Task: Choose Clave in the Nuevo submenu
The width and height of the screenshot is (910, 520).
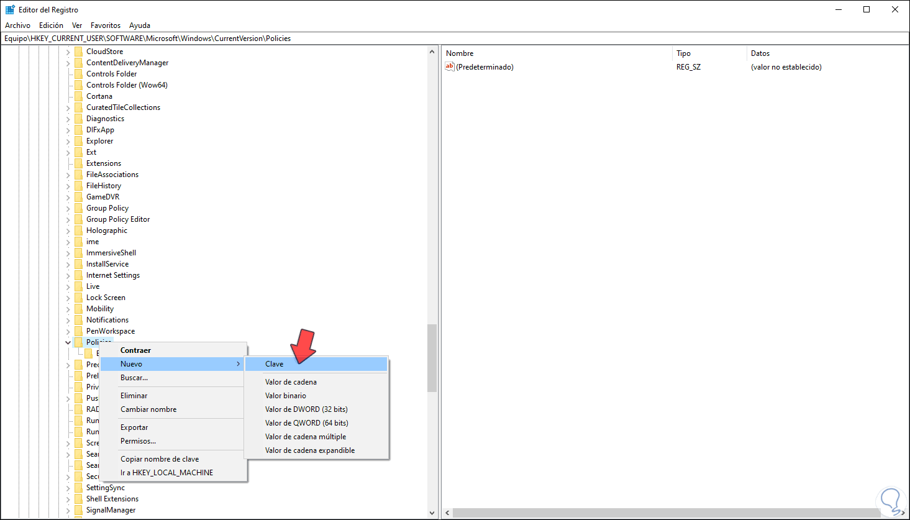Action: pos(316,364)
